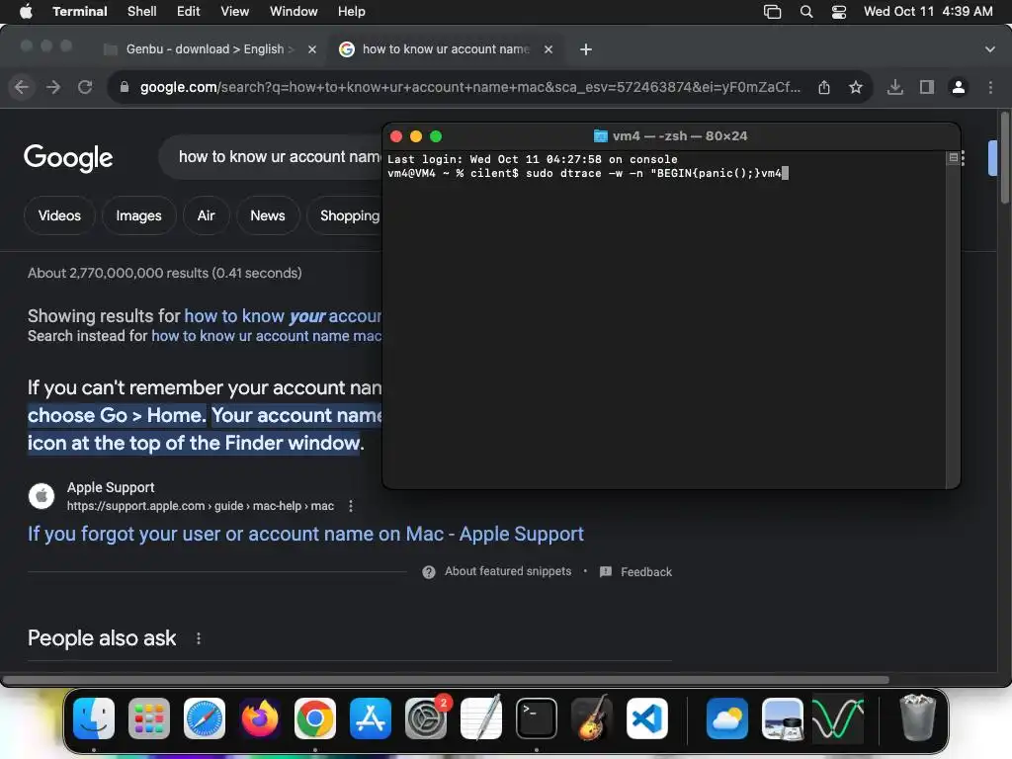This screenshot has height=759, width=1012.
Task: Go forward in Chrome
Action: [53, 87]
